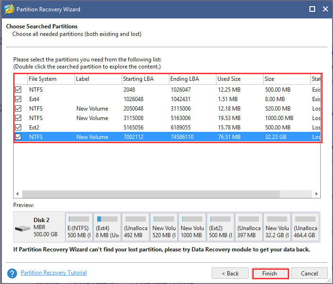Click the right arrow of horizontal scrollbar
333x284 pixels.
coord(316,194)
